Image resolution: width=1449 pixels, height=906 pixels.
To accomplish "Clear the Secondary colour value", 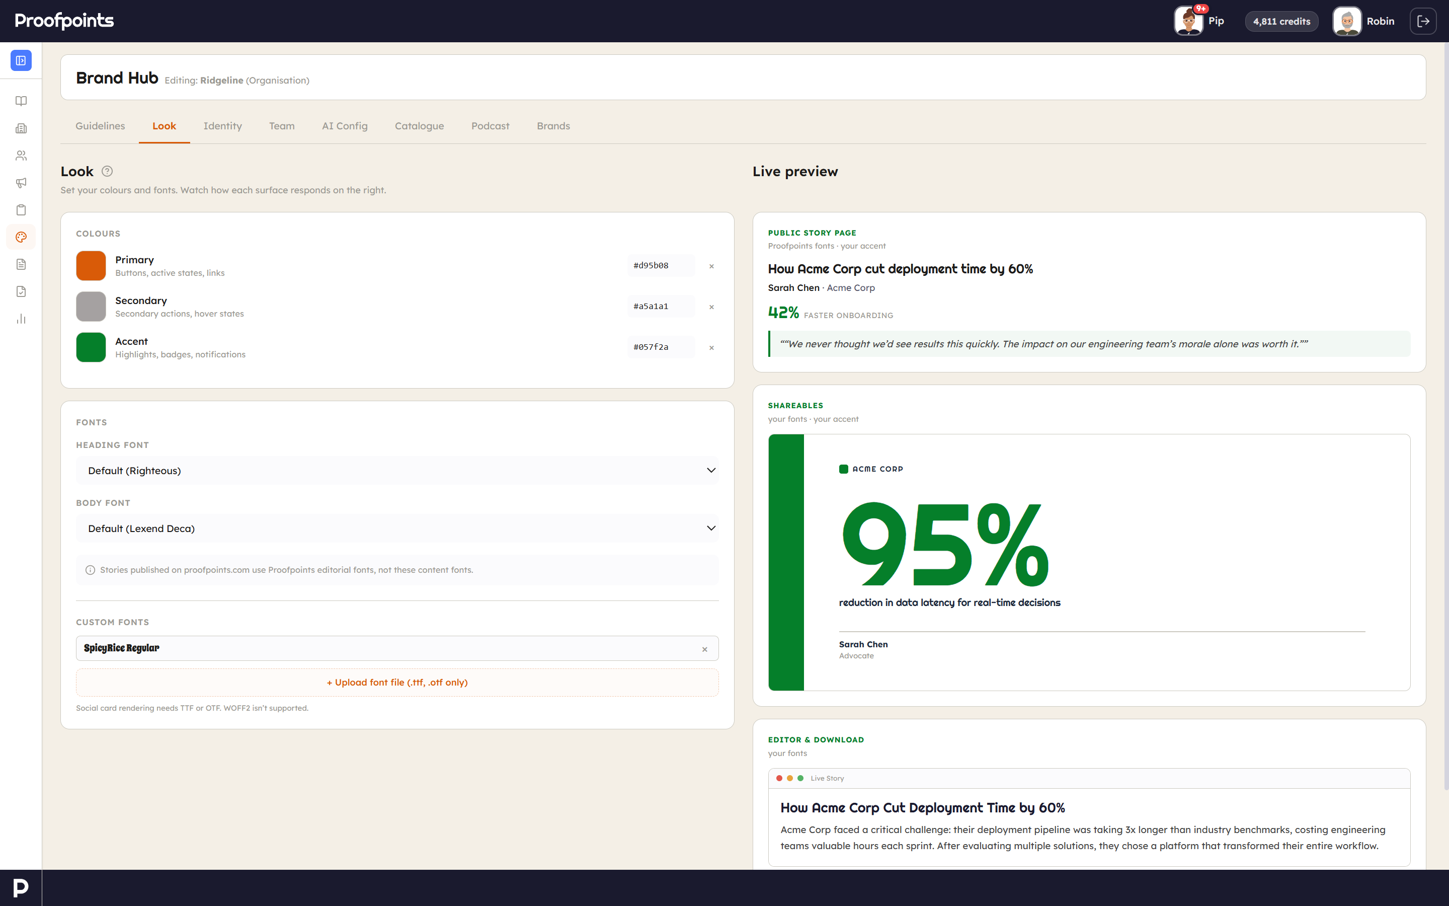I will point(711,307).
